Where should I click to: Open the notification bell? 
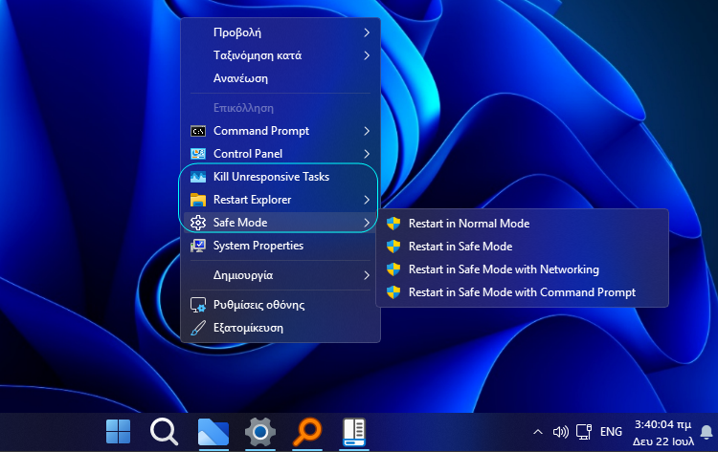707,432
